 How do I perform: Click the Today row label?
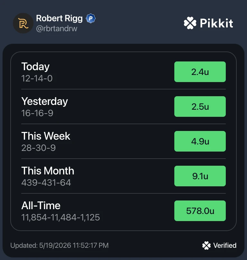pyautogui.click(x=35, y=67)
